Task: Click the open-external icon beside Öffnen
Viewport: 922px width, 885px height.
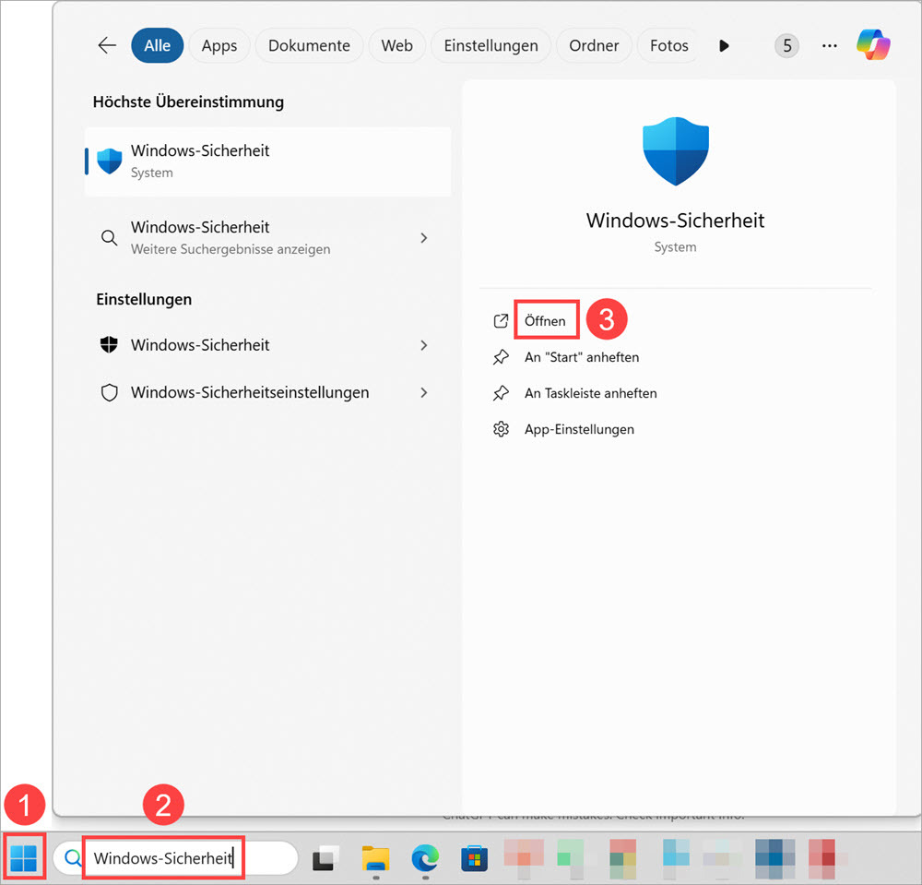Action: 501,321
